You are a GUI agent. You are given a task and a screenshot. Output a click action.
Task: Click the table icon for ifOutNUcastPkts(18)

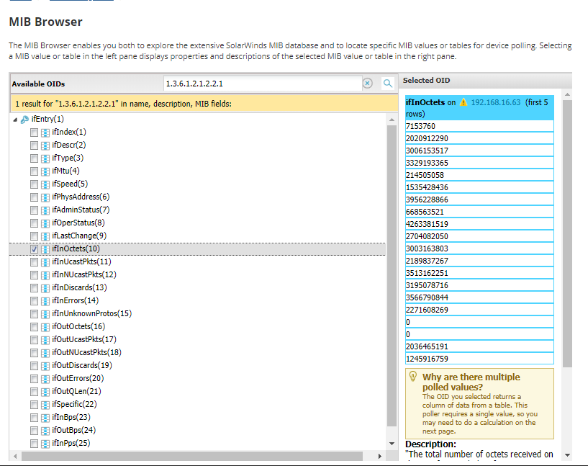45,353
